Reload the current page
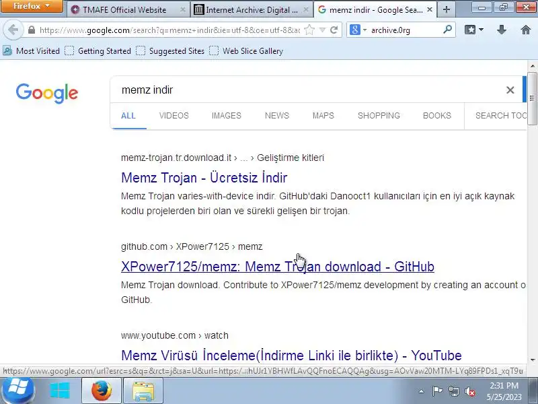Screen dimensions: 538x404 click(334, 30)
